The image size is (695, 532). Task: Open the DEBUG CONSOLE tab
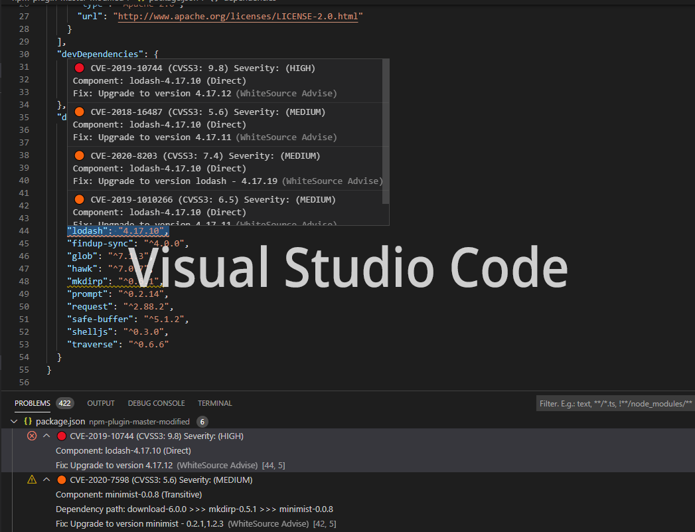156,403
